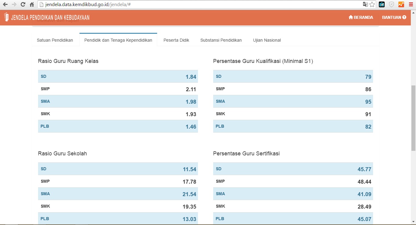The width and height of the screenshot is (416, 225).
Task: Click the gray shield extension icon
Action: pos(391,5)
